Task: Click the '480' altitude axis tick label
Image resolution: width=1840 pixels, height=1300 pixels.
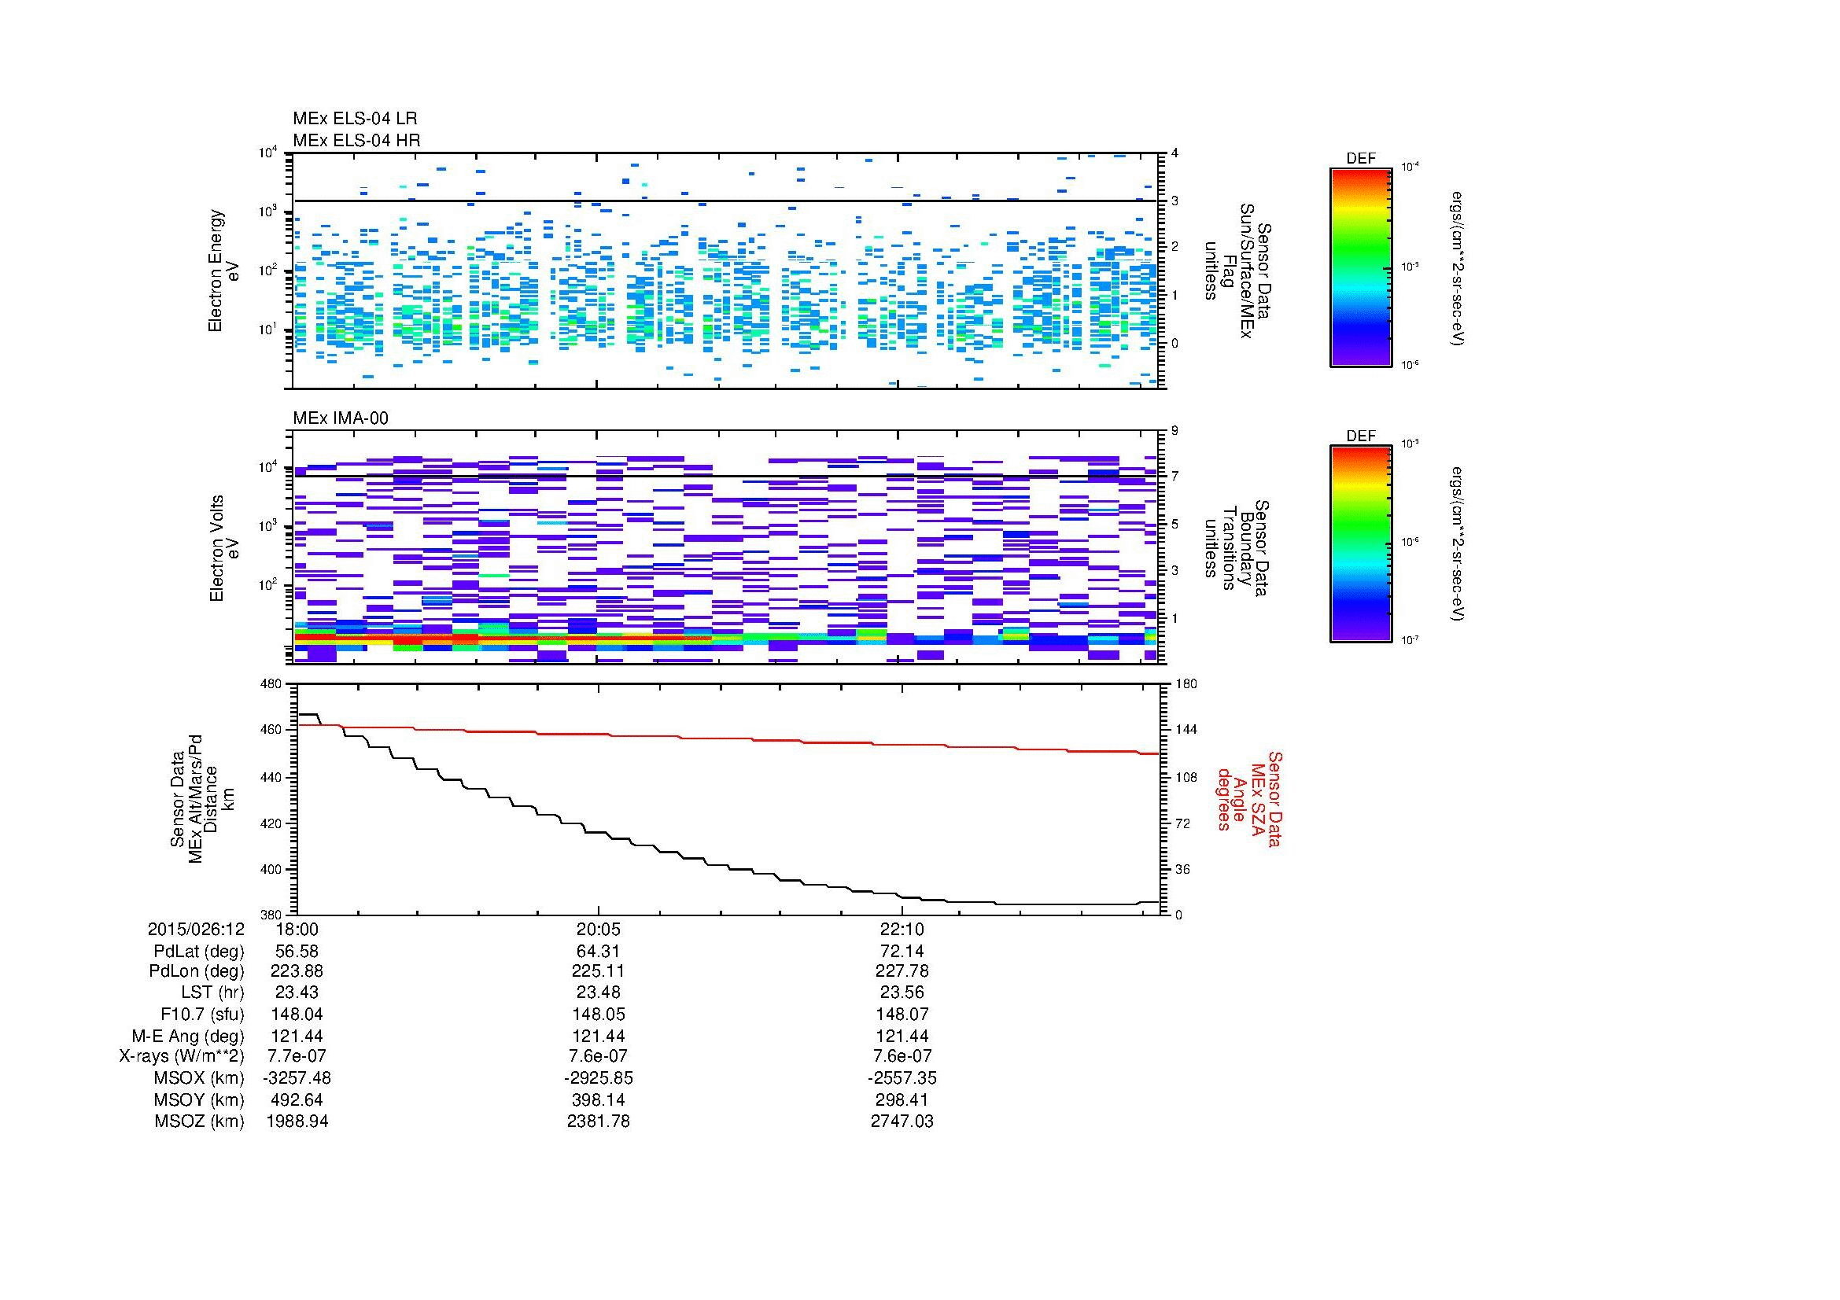Action: 271,683
